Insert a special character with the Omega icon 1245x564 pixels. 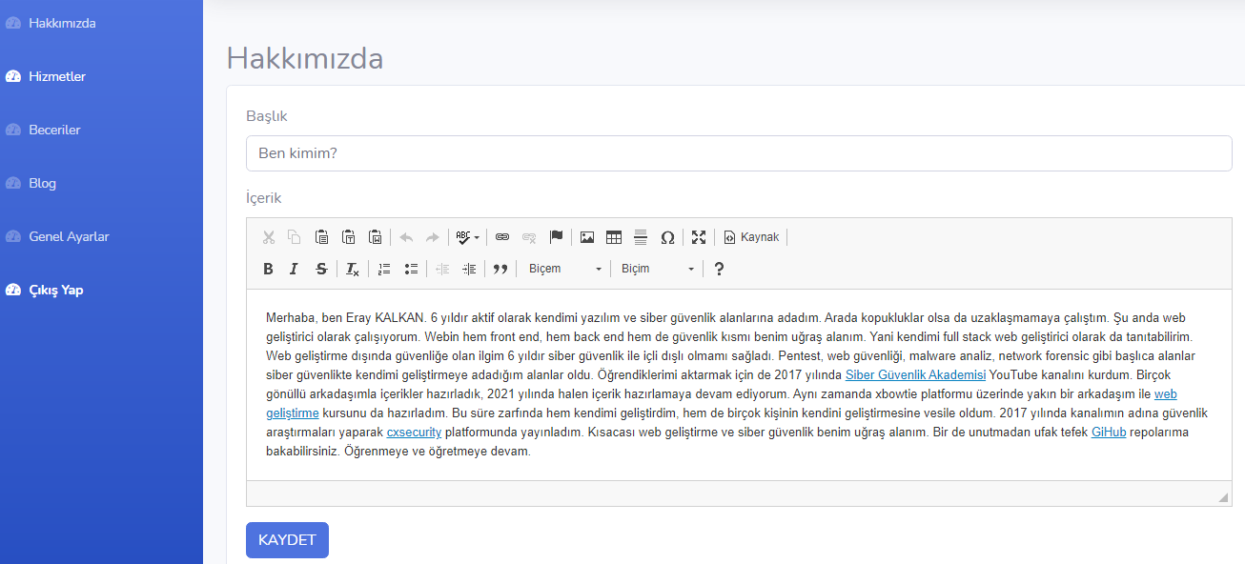667,236
